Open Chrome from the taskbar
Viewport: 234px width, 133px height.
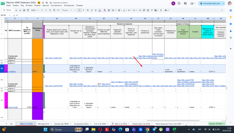click(x=147, y=129)
